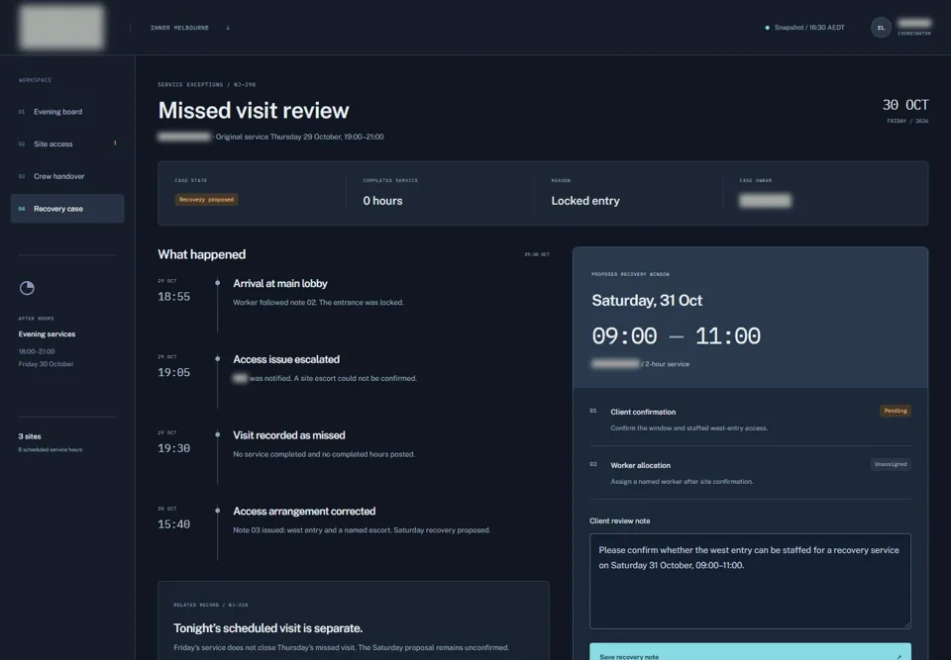Viewport: 951px width, 660px height.
Task: Click the resize handle of the review note
Action: click(906, 624)
